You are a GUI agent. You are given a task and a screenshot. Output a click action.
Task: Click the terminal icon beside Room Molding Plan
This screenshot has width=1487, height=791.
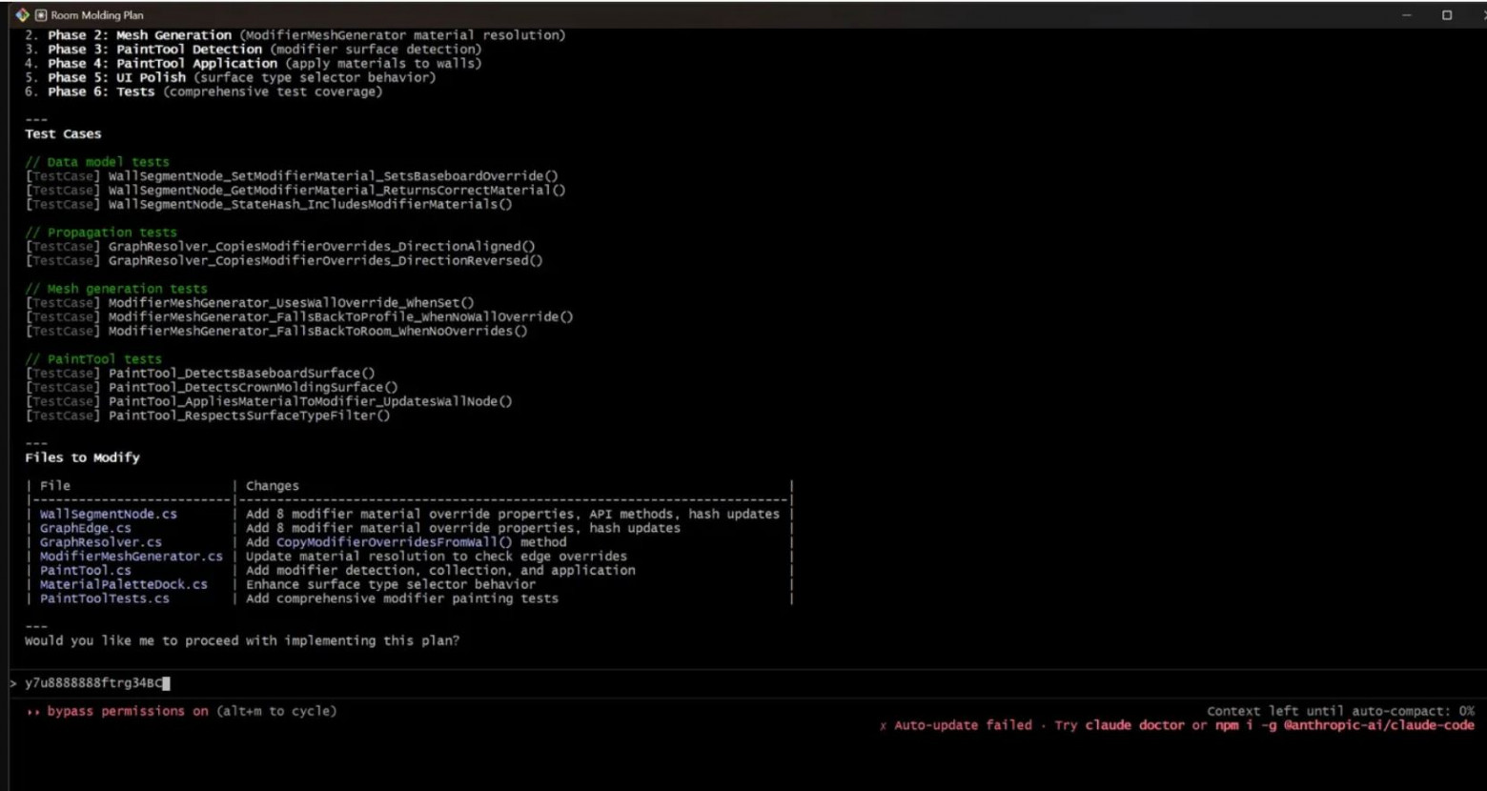(41, 15)
